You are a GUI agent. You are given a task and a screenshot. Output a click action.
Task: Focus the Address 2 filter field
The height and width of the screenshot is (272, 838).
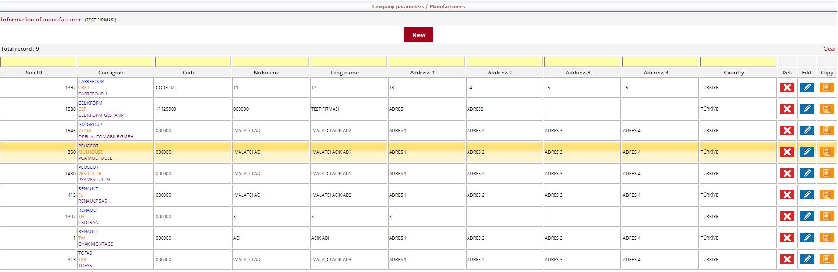504,62
